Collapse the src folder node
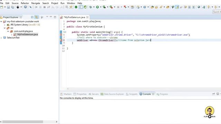Image resolution: width=221 pixels, height=124 pixels. [4, 28]
